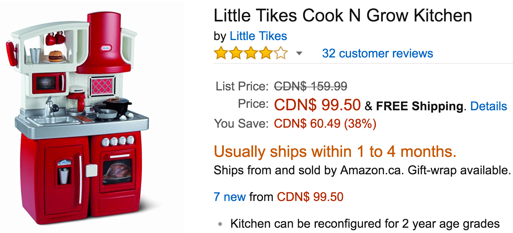This screenshot has width=513, height=233.
Task: Click the second gold rating star
Action: tap(236, 53)
